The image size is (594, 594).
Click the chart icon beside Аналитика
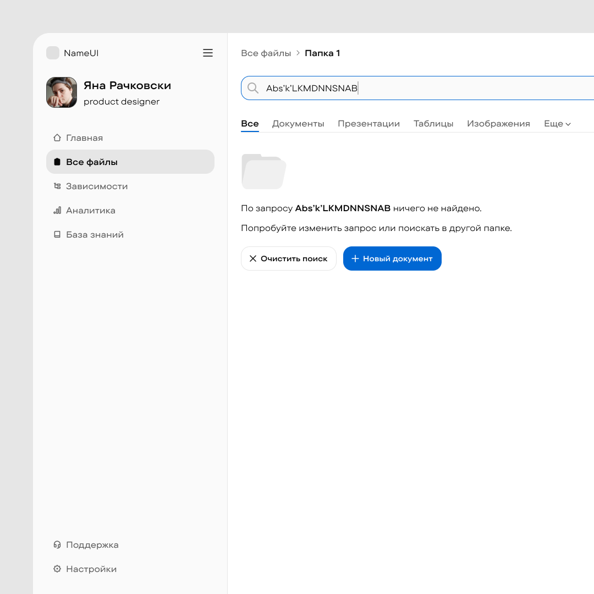(57, 210)
